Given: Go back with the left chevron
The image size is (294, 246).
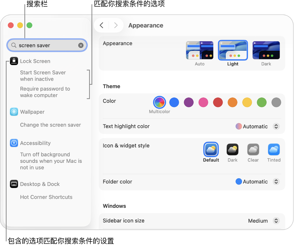Looking at the screenshot, I should (x=101, y=25).
